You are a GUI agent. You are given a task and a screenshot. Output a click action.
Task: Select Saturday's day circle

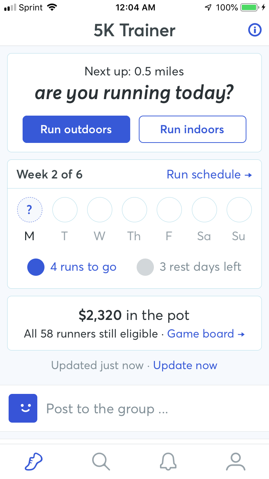[204, 210]
